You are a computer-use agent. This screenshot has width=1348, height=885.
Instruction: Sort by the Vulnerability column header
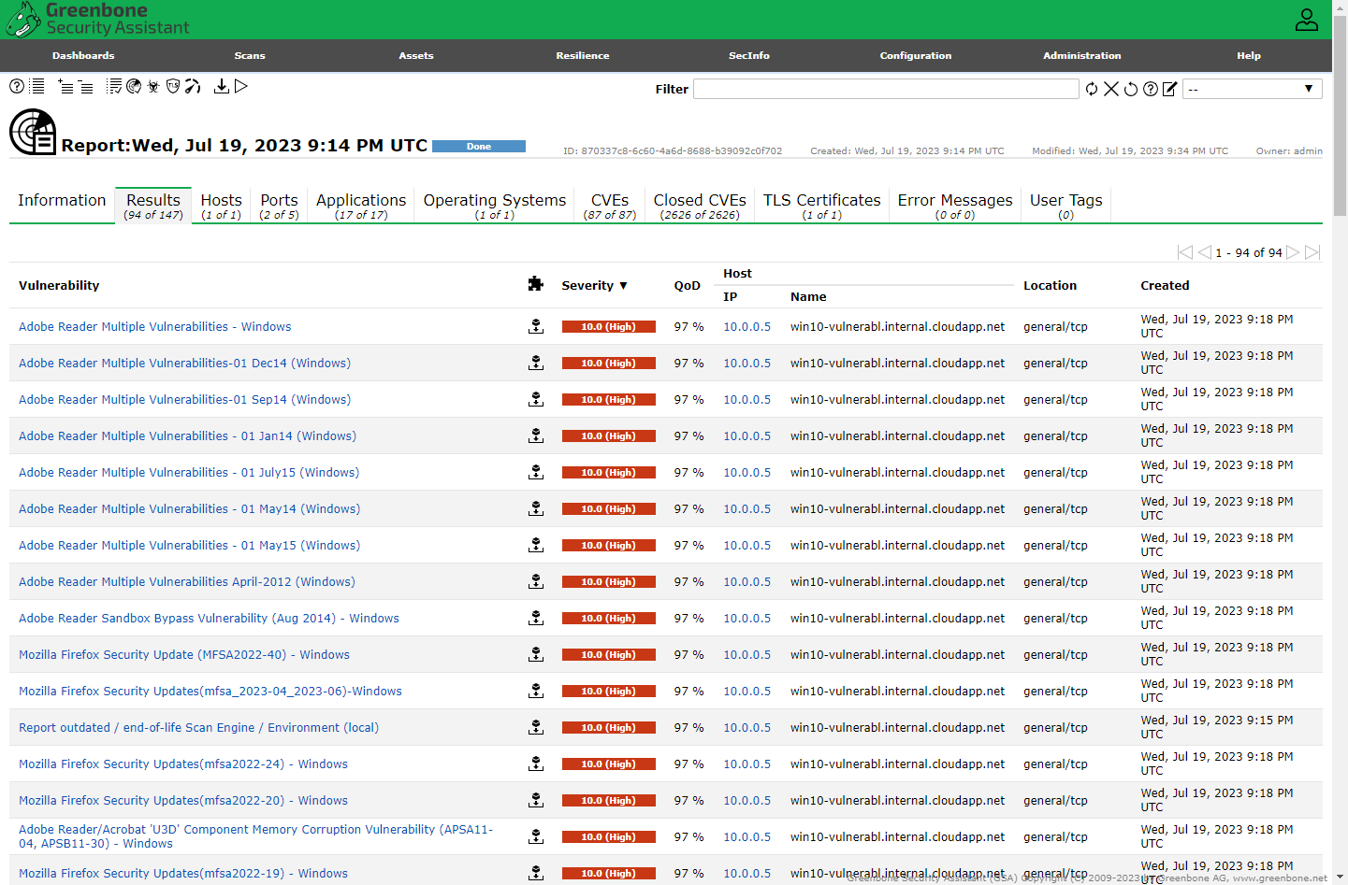click(59, 286)
